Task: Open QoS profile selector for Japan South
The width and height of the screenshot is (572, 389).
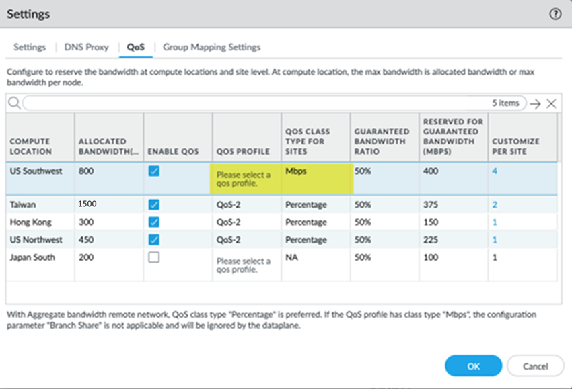Action: 244,265
